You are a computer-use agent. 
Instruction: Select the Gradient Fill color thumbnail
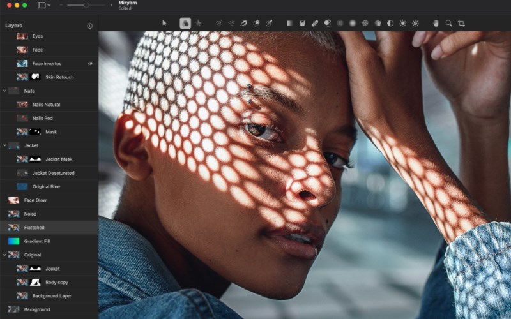(x=13, y=241)
